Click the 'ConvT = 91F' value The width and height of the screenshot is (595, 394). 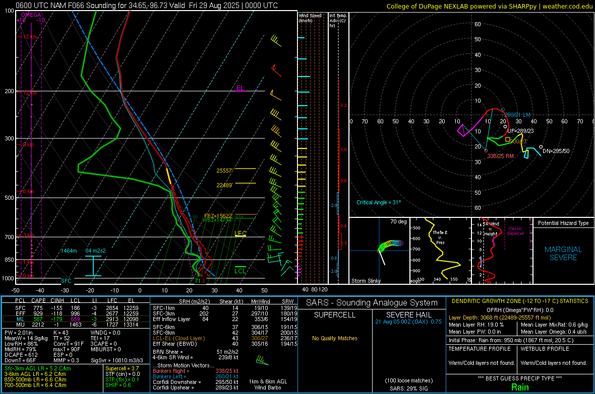coord(69,344)
